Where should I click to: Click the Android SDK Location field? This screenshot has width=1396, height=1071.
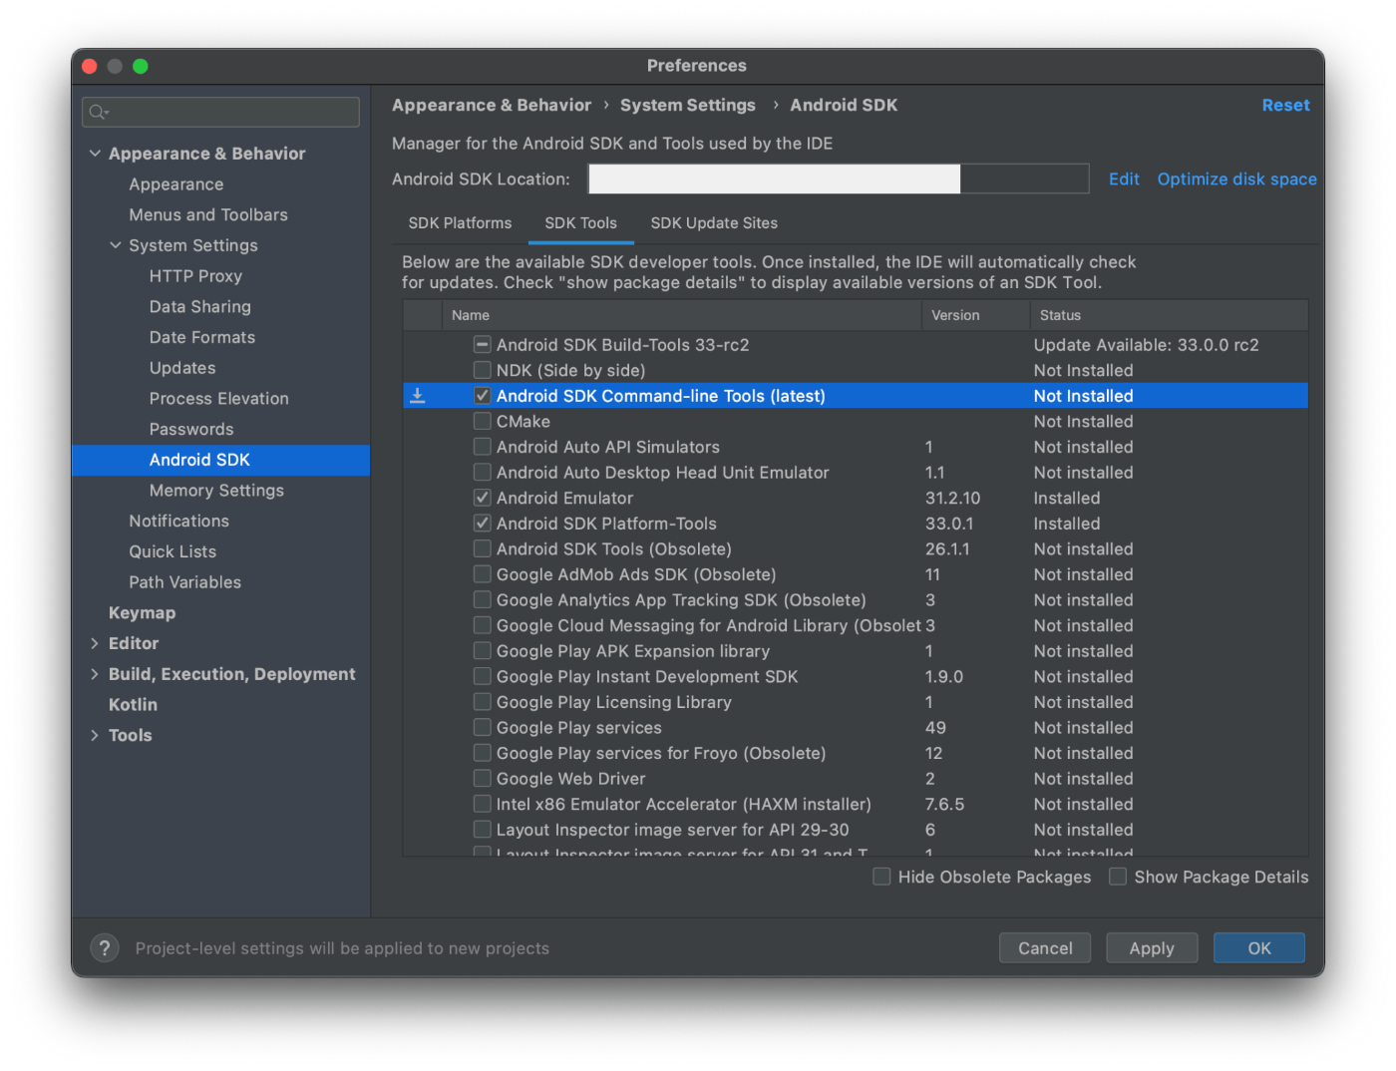pyautogui.click(x=839, y=179)
